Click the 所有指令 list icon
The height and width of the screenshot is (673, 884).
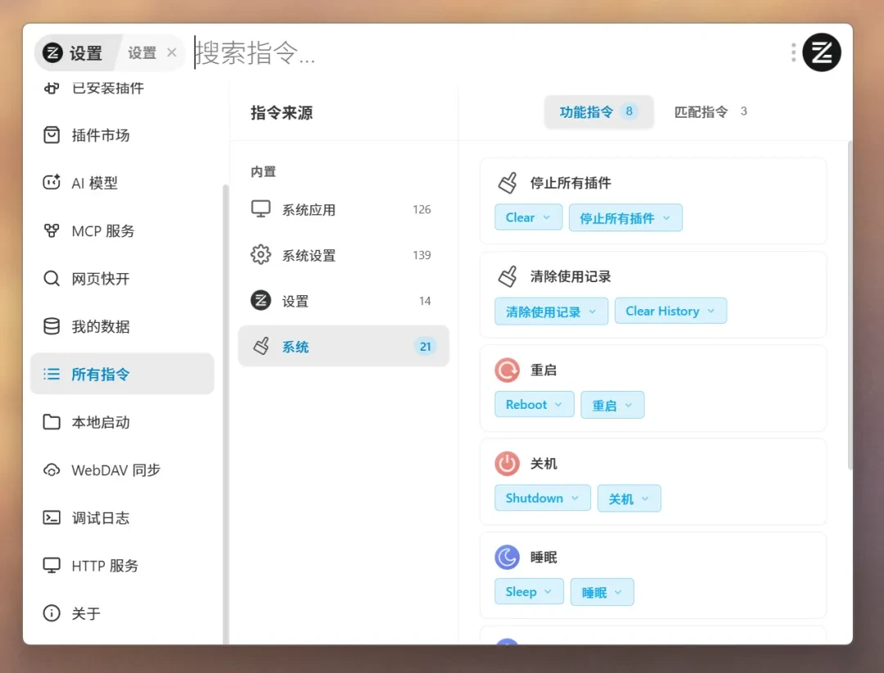pos(52,374)
